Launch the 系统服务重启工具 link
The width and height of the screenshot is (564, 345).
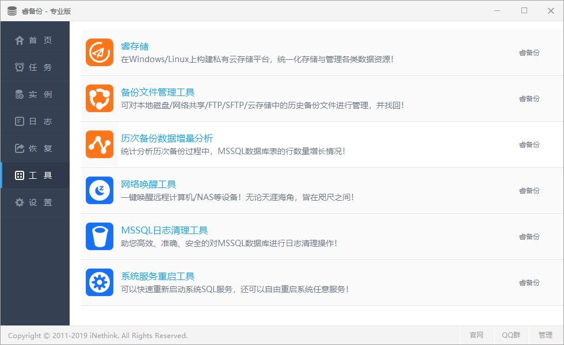(158, 277)
